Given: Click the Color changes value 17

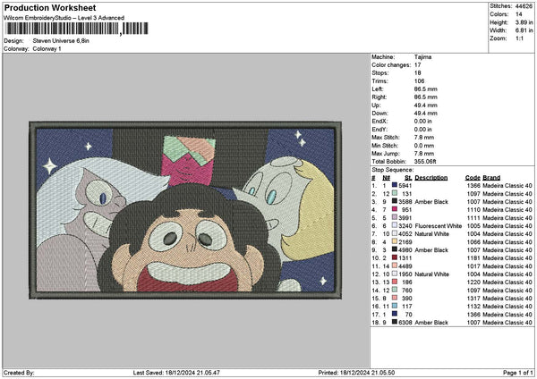Looking at the screenshot, I should point(417,65).
